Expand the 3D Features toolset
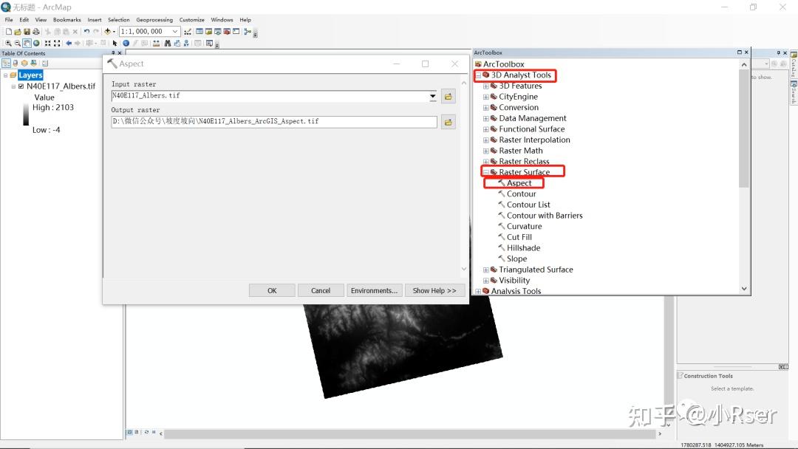The height and width of the screenshot is (449, 798). 486,86
